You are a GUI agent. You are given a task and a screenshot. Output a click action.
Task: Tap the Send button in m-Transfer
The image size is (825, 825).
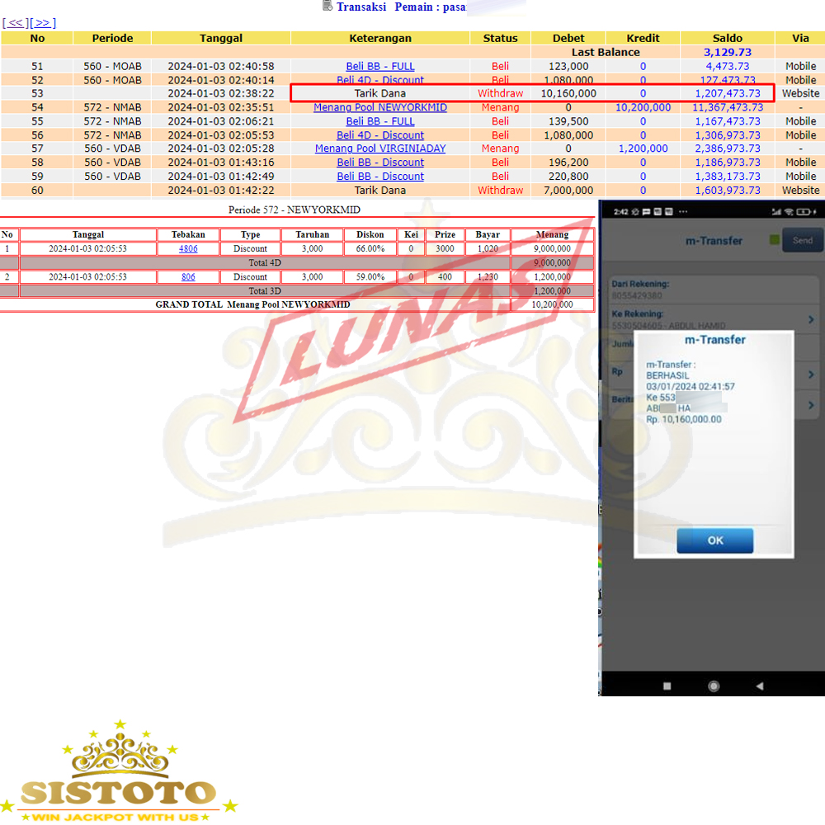click(x=802, y=241)
